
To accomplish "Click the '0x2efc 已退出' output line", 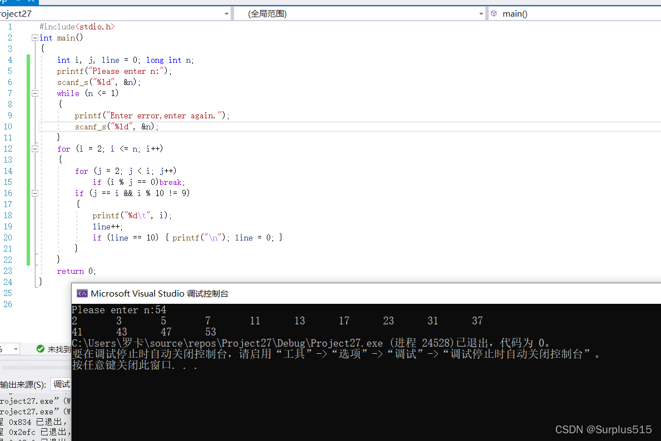I will pyautogui.click(x=36, y=432).
